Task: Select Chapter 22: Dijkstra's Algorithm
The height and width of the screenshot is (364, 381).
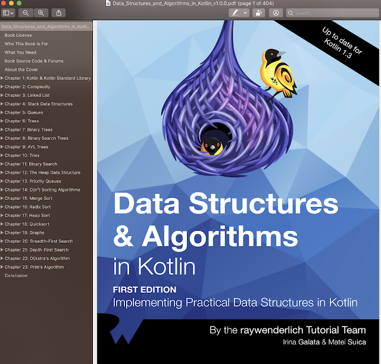Action: click(x=37, y=258)
